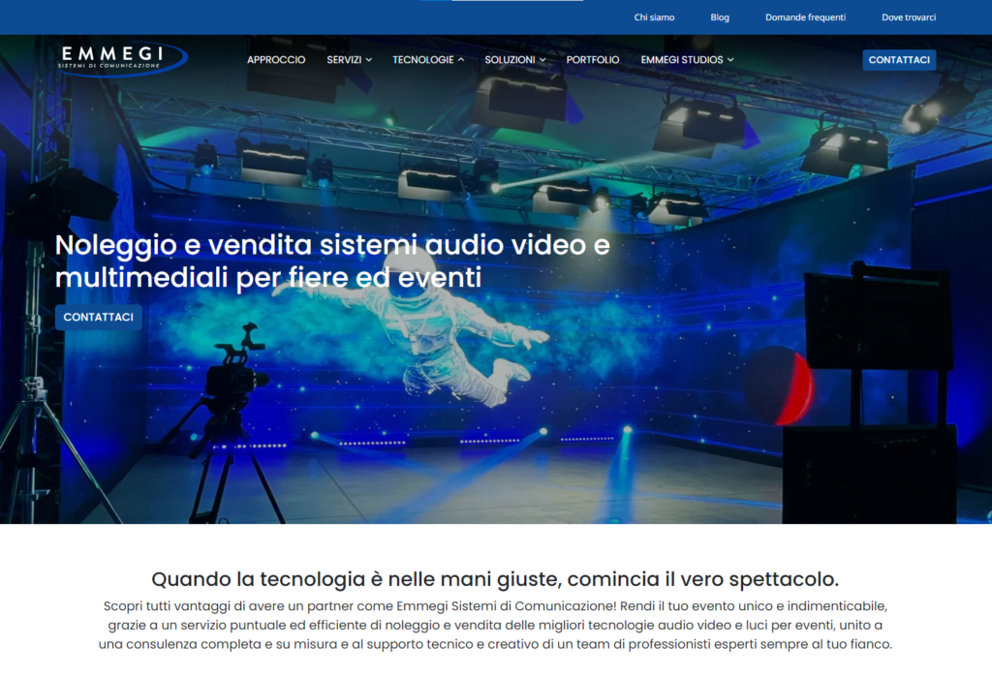Expand the Soluzioni dropdown menu

tap(515, 59)
